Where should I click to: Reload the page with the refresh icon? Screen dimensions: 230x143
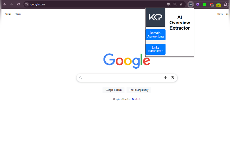pyautogui.click(x=18, y=4)
